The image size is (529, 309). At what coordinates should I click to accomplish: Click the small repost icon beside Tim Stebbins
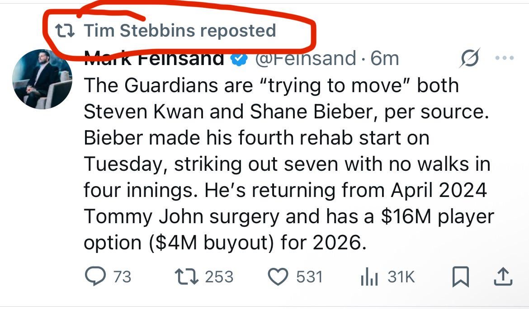pyautogui.click(x=65, y=31)
